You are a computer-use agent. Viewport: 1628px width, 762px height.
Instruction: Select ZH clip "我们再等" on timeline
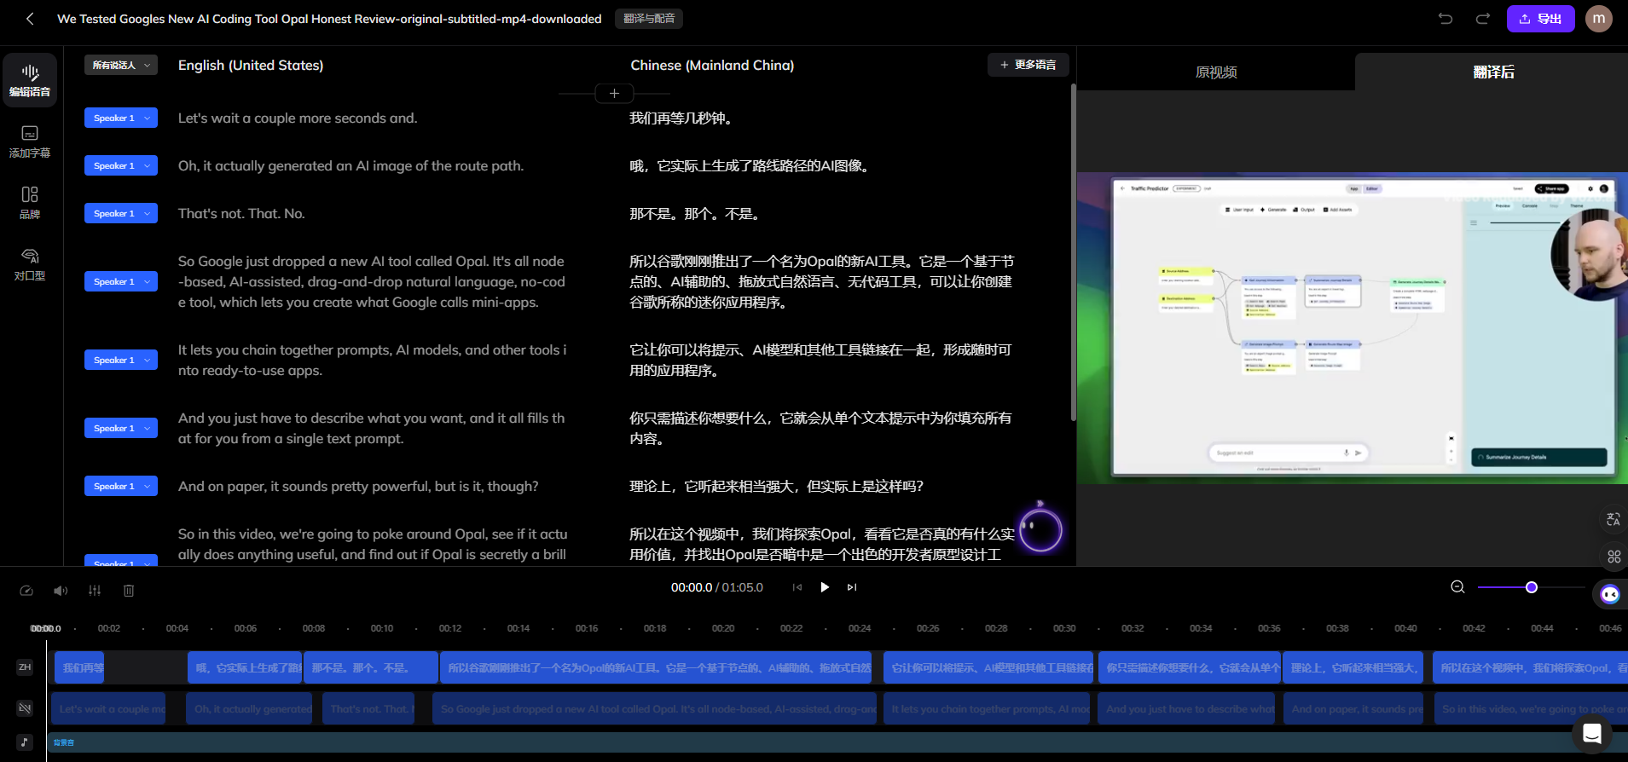tap(79, 667)
